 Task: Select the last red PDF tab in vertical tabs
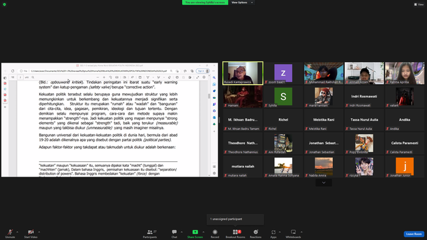click(x=5, y=101)
